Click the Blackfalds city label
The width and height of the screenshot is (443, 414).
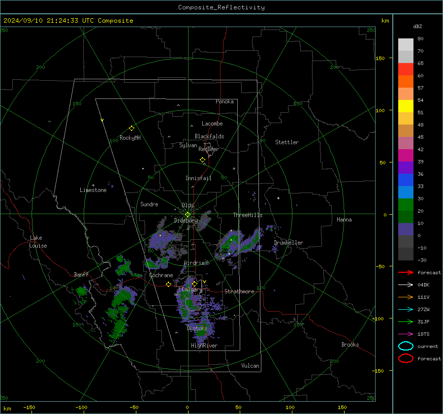pos(209,136)
